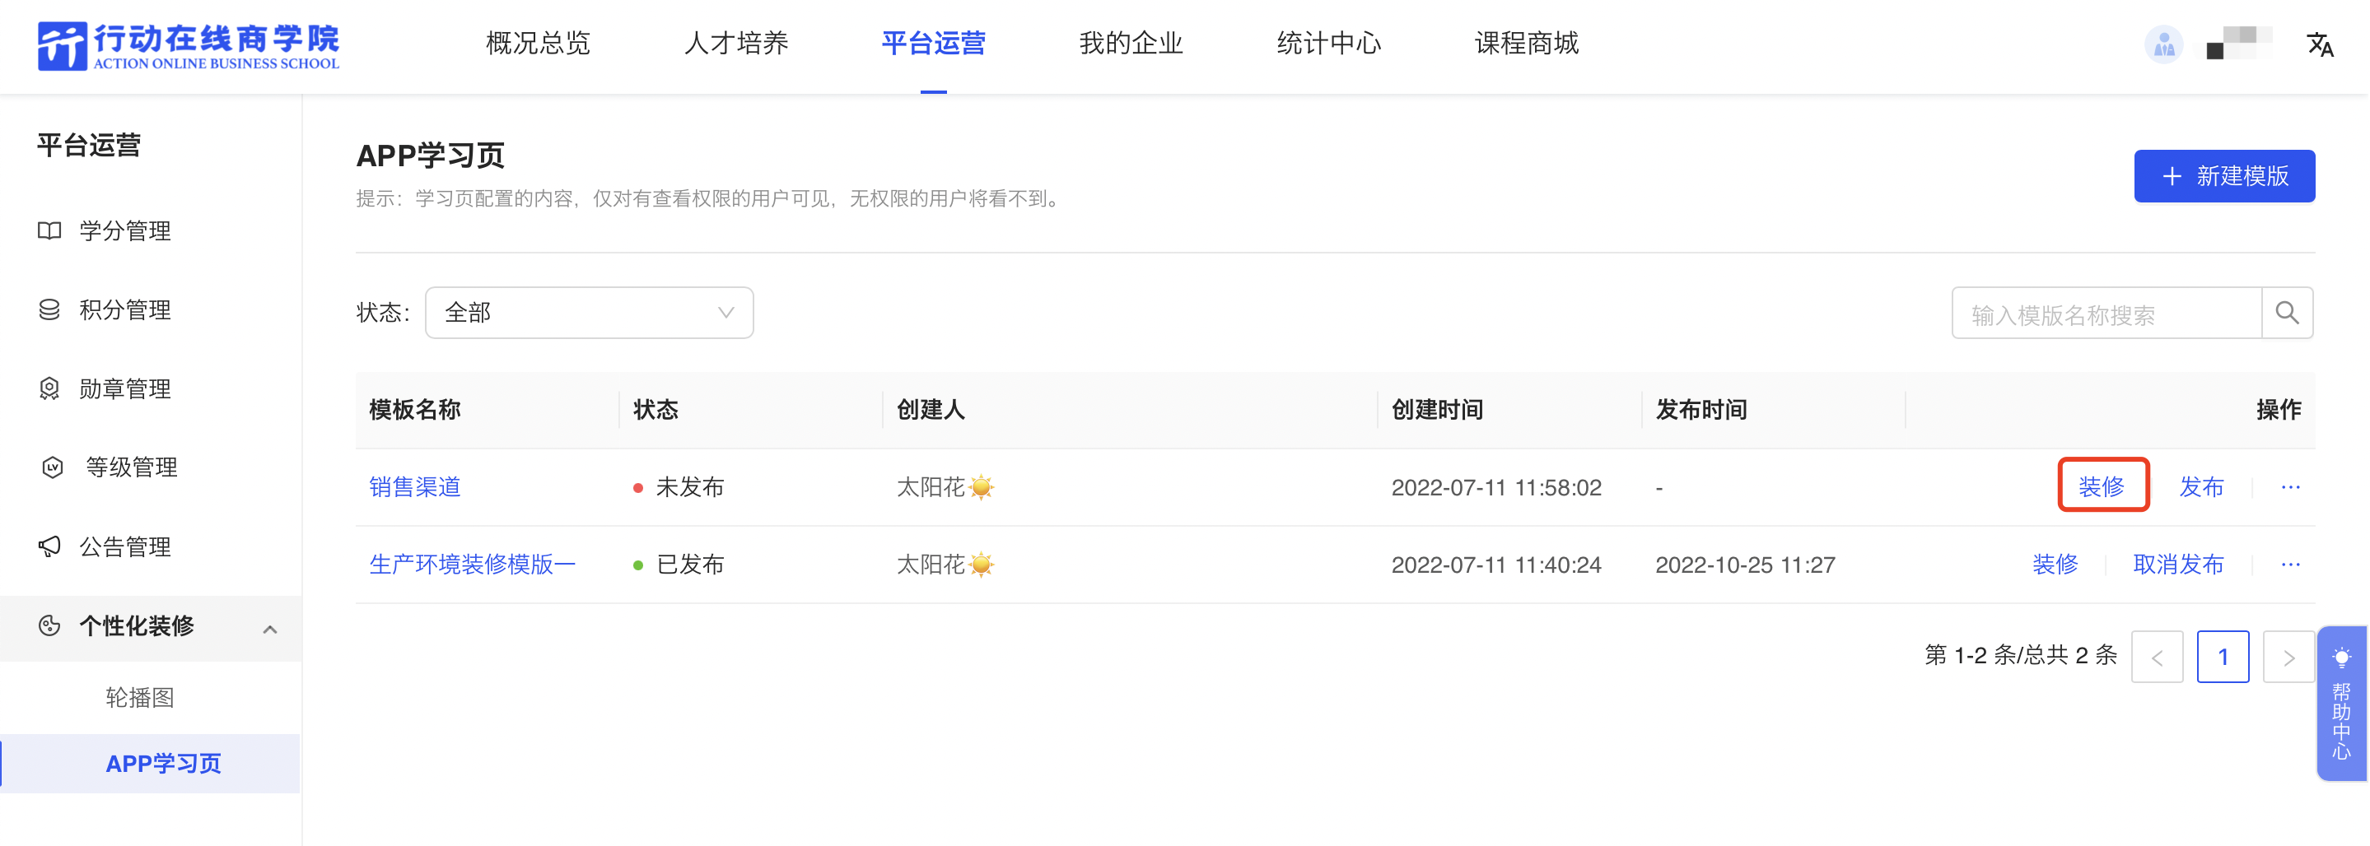Click 装修 for 销售渠道 template
2370x846 pixels.
click(2102, 486)
